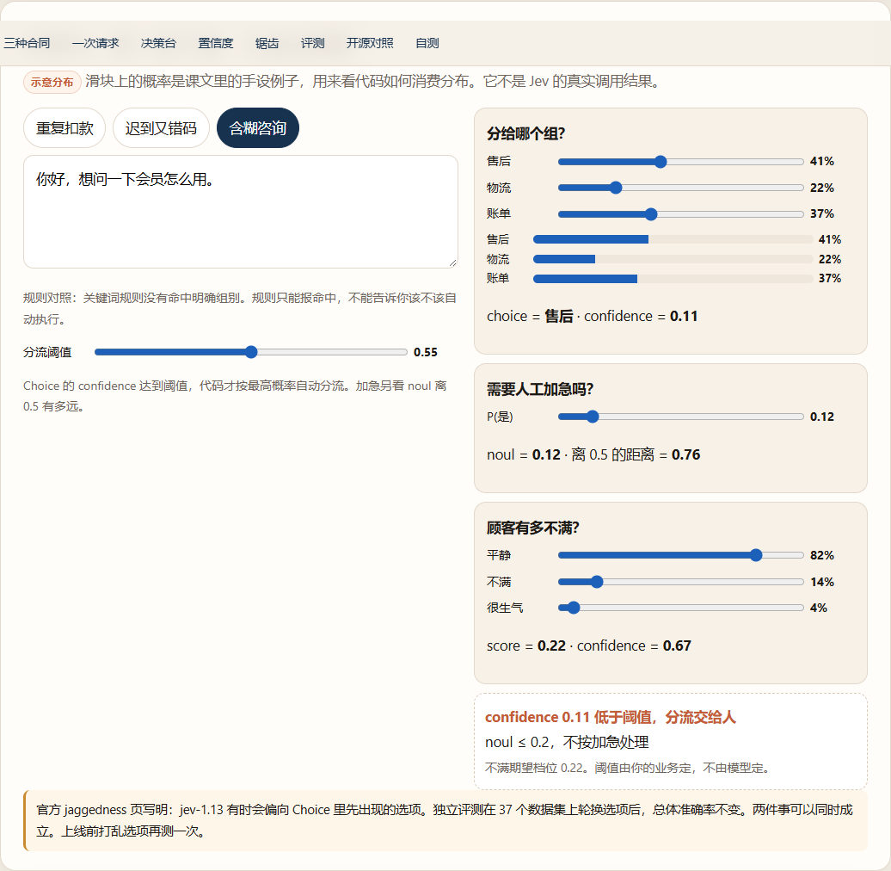Click the 物流 22% distribution bar
This screenshot has width=891, height=871.
click(673, 259)
